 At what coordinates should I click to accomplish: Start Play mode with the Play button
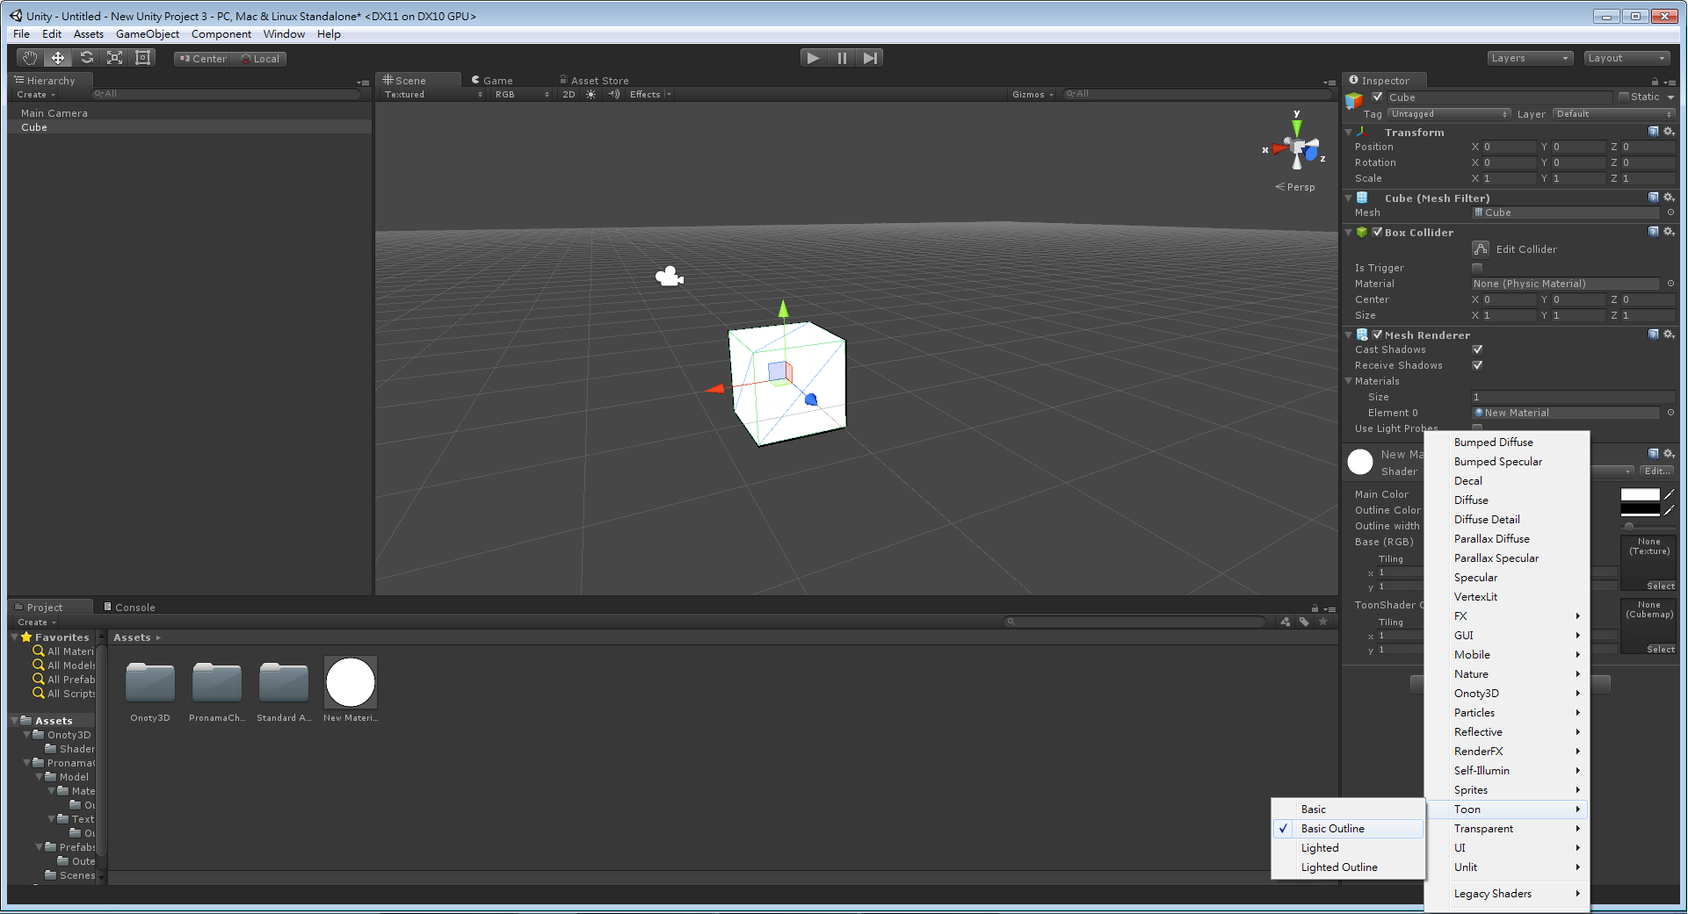[813, 58]
